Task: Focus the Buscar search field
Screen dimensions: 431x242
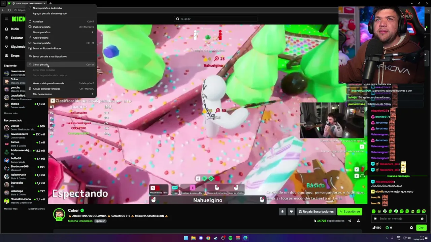Action: pyautogui.click(x=215, y=19)
